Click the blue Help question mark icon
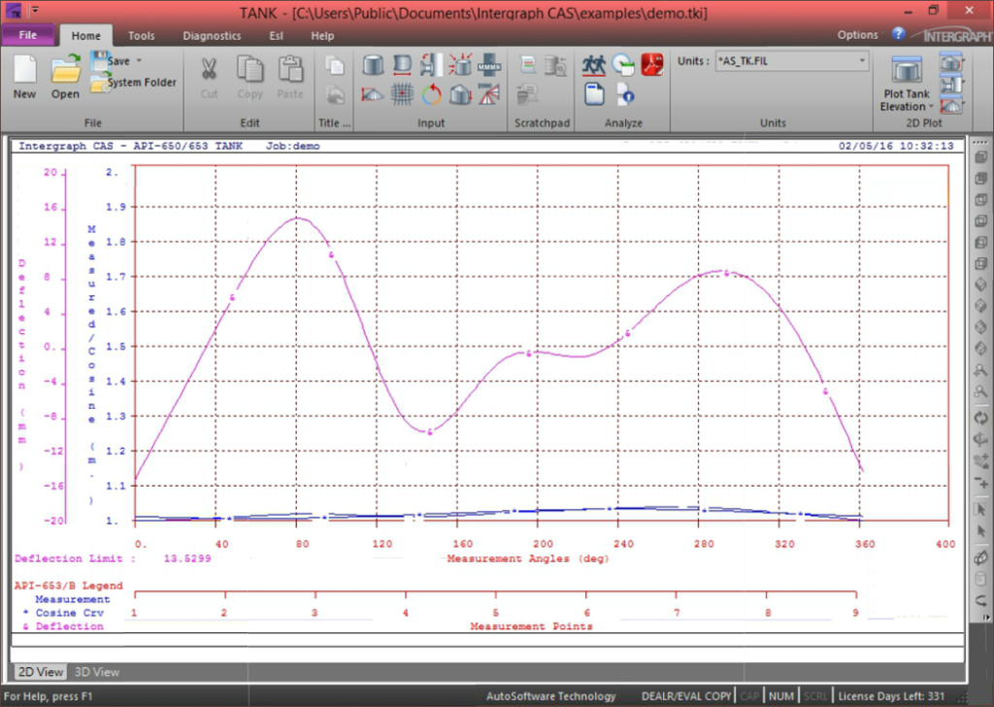The height and width of the screenshot is (707, 994). pyautogui.click(x=898, y=34)
